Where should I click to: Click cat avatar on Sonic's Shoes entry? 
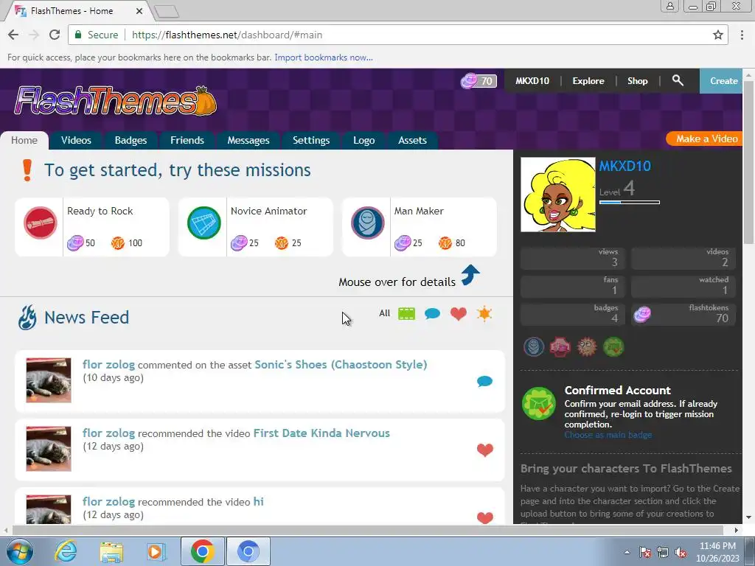coord(48,380)
